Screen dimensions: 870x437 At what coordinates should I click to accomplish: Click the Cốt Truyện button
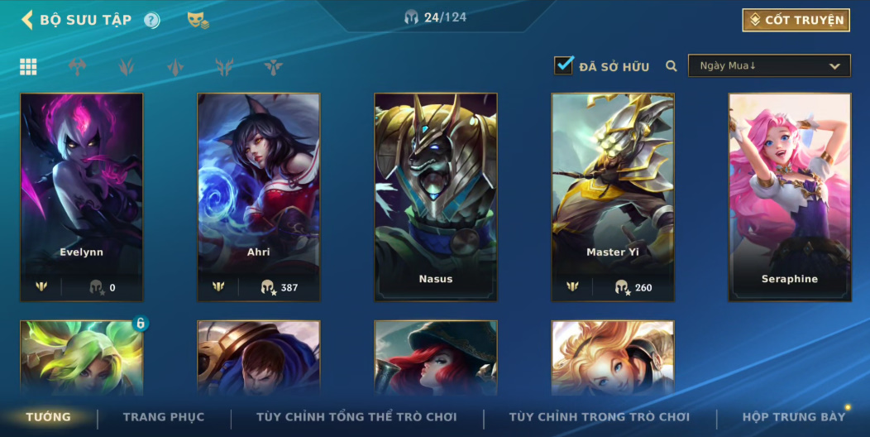(x=796, y=20)
